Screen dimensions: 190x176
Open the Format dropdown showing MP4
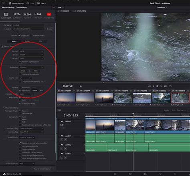(x=32, y=51)
